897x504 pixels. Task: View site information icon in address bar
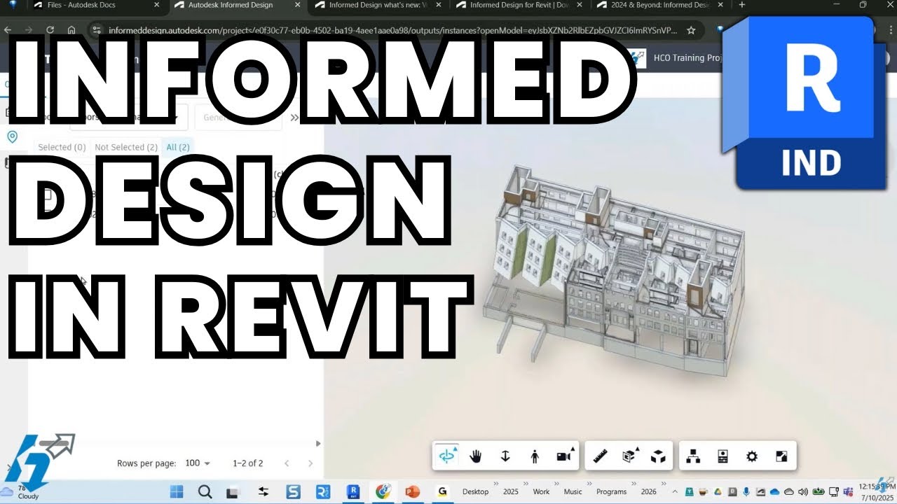coord(97,30)
